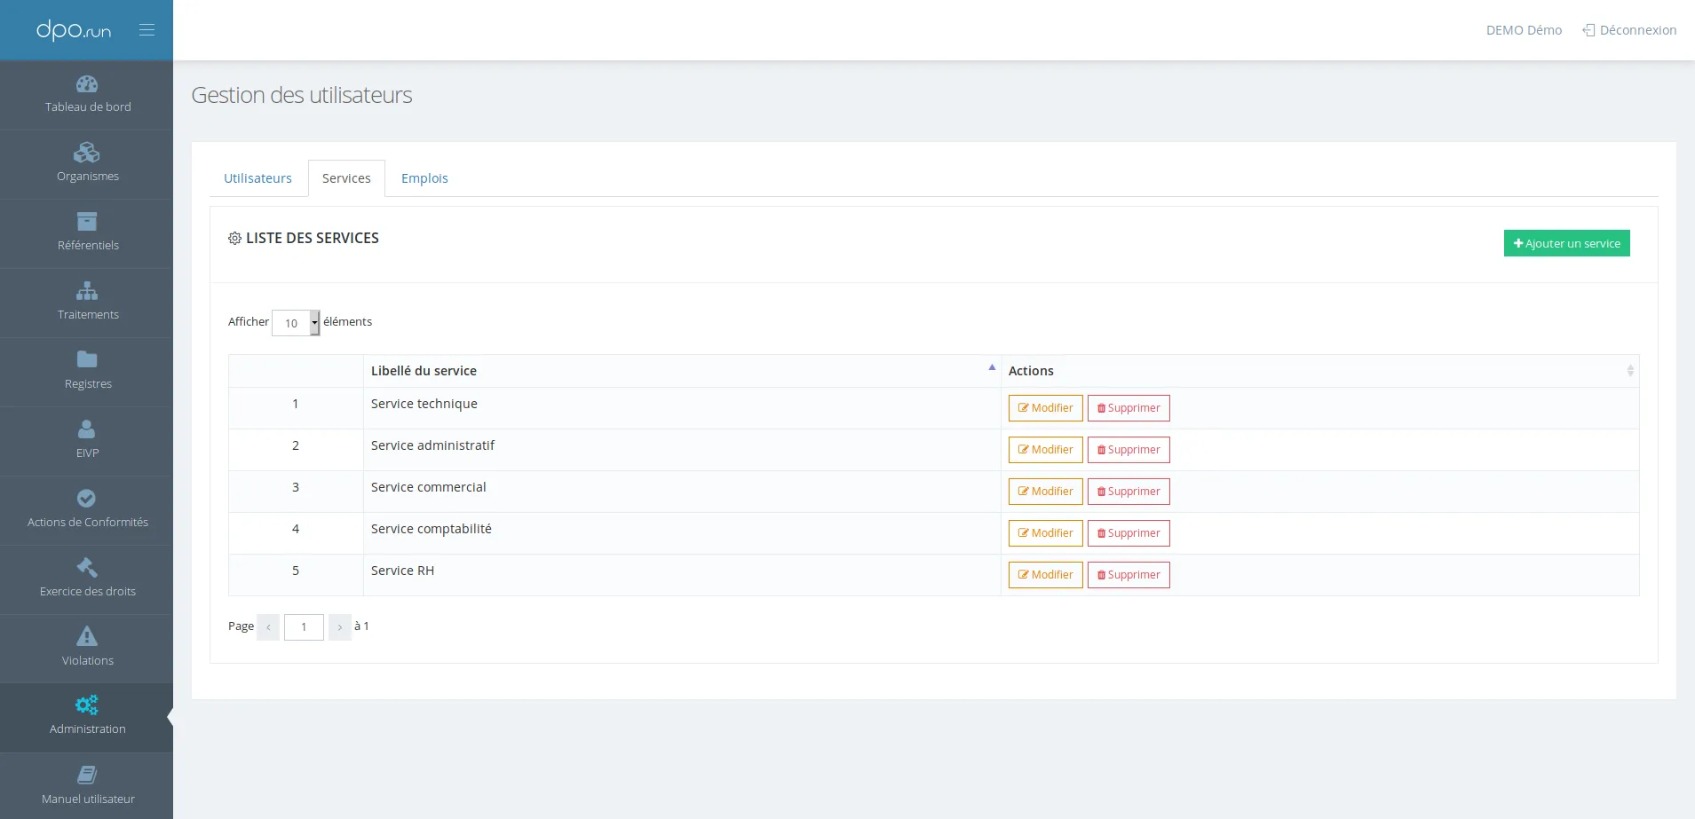
Task: Select the Service RH label cell
Action: (x=682, y=575)
